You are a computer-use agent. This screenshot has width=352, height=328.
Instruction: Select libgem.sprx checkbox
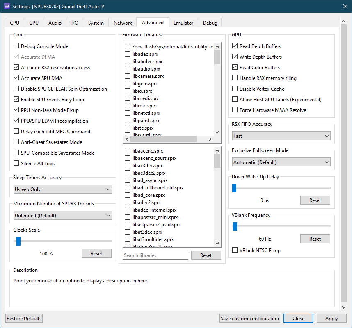[127, 84]
